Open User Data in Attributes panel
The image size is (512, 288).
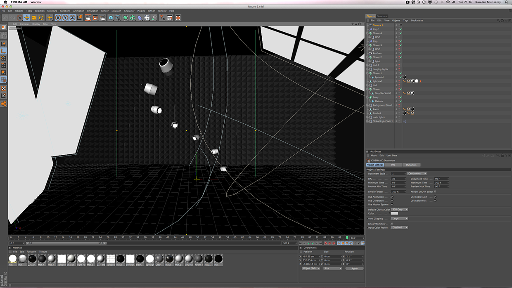pyautogui.click(x=391, y=156)
